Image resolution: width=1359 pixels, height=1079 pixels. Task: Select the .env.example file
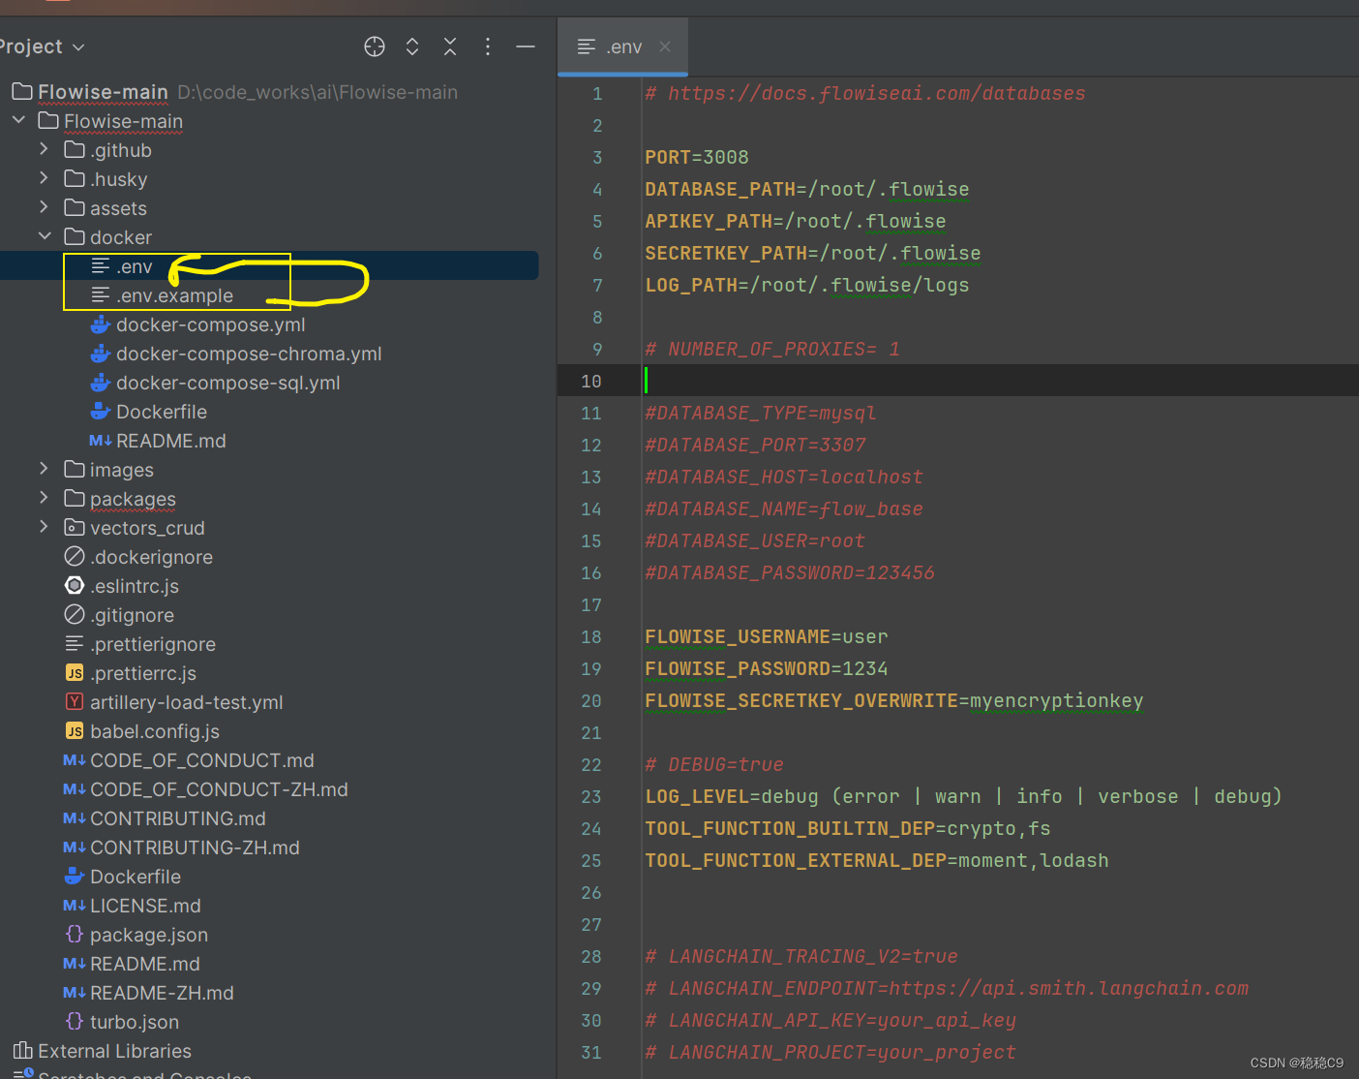pos(174,295)
